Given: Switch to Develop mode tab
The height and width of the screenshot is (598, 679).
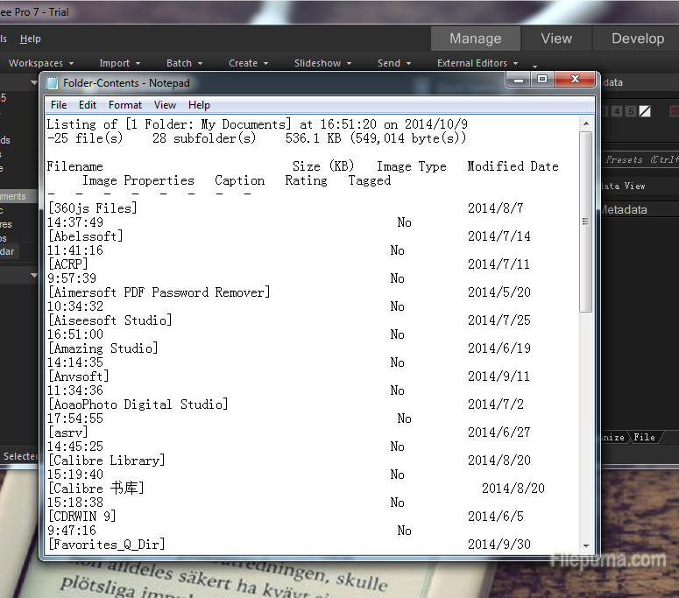Looking at the screenshot, I should 637,39.
